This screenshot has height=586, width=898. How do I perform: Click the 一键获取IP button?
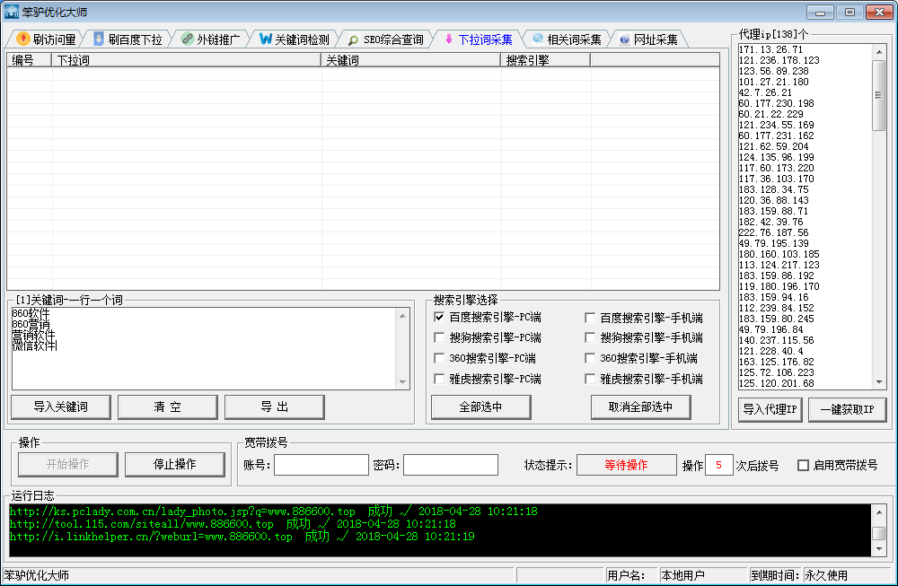pos(847,410)
